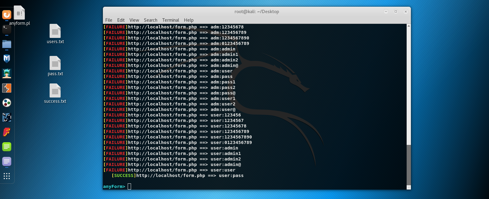Screen dimensions: 489x199
Task: Click the line ending adm:pass1
Action: 169,82
